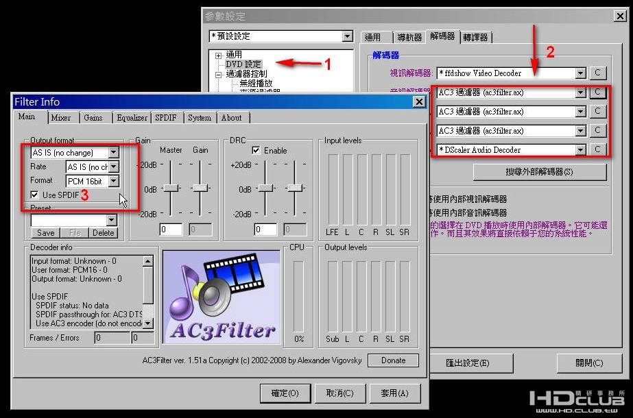Close the Filter Info dialog
This screenshot has height=418, width=633.
click(419, 101)
